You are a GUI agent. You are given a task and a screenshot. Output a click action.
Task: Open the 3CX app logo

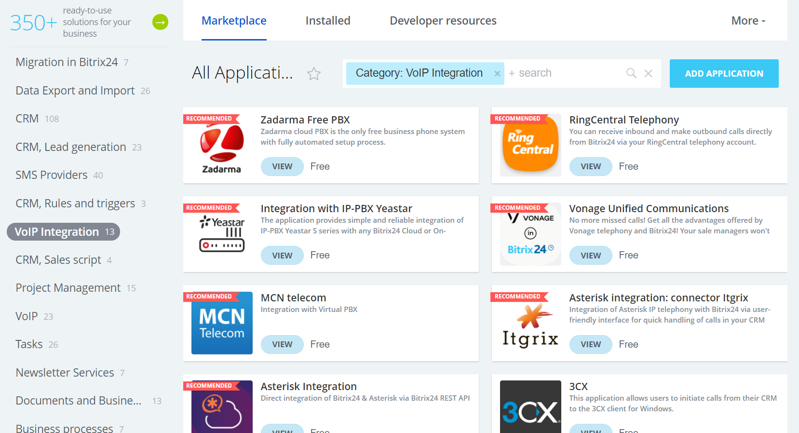tap(530, 406)
